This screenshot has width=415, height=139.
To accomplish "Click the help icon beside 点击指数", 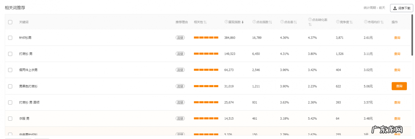I will point(254,22).
